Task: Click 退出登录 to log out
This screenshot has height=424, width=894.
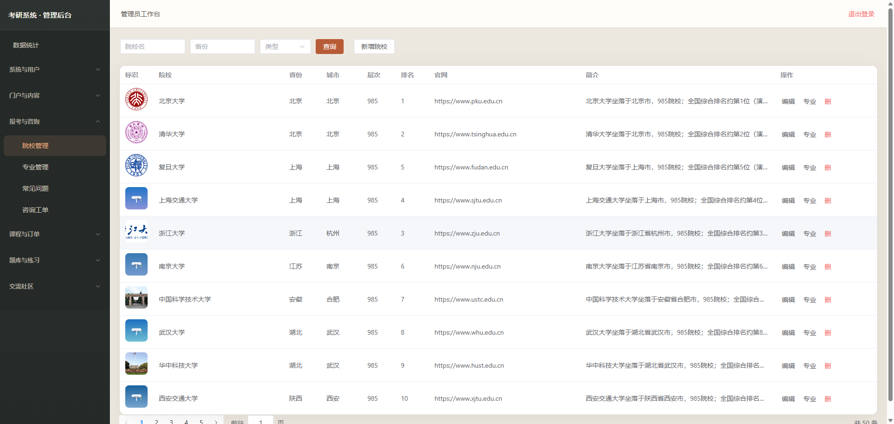Action: (861, 14)
